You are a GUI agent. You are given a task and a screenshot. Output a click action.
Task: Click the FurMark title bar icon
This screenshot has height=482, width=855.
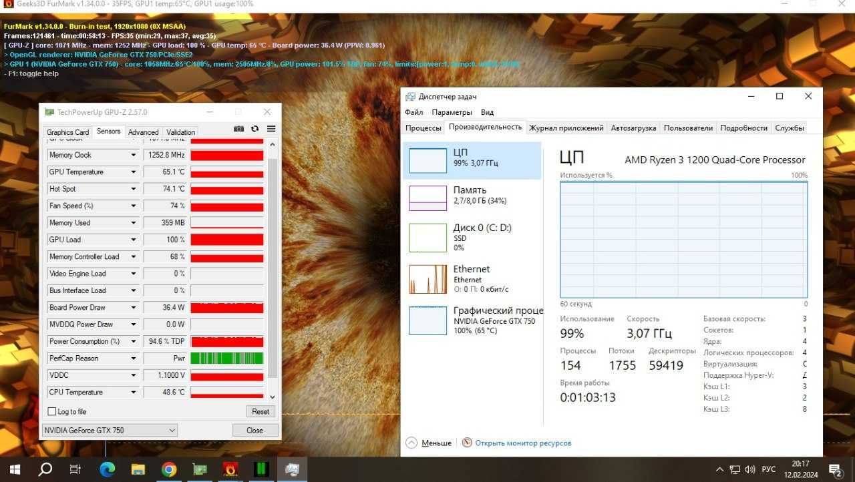point(8,4)
